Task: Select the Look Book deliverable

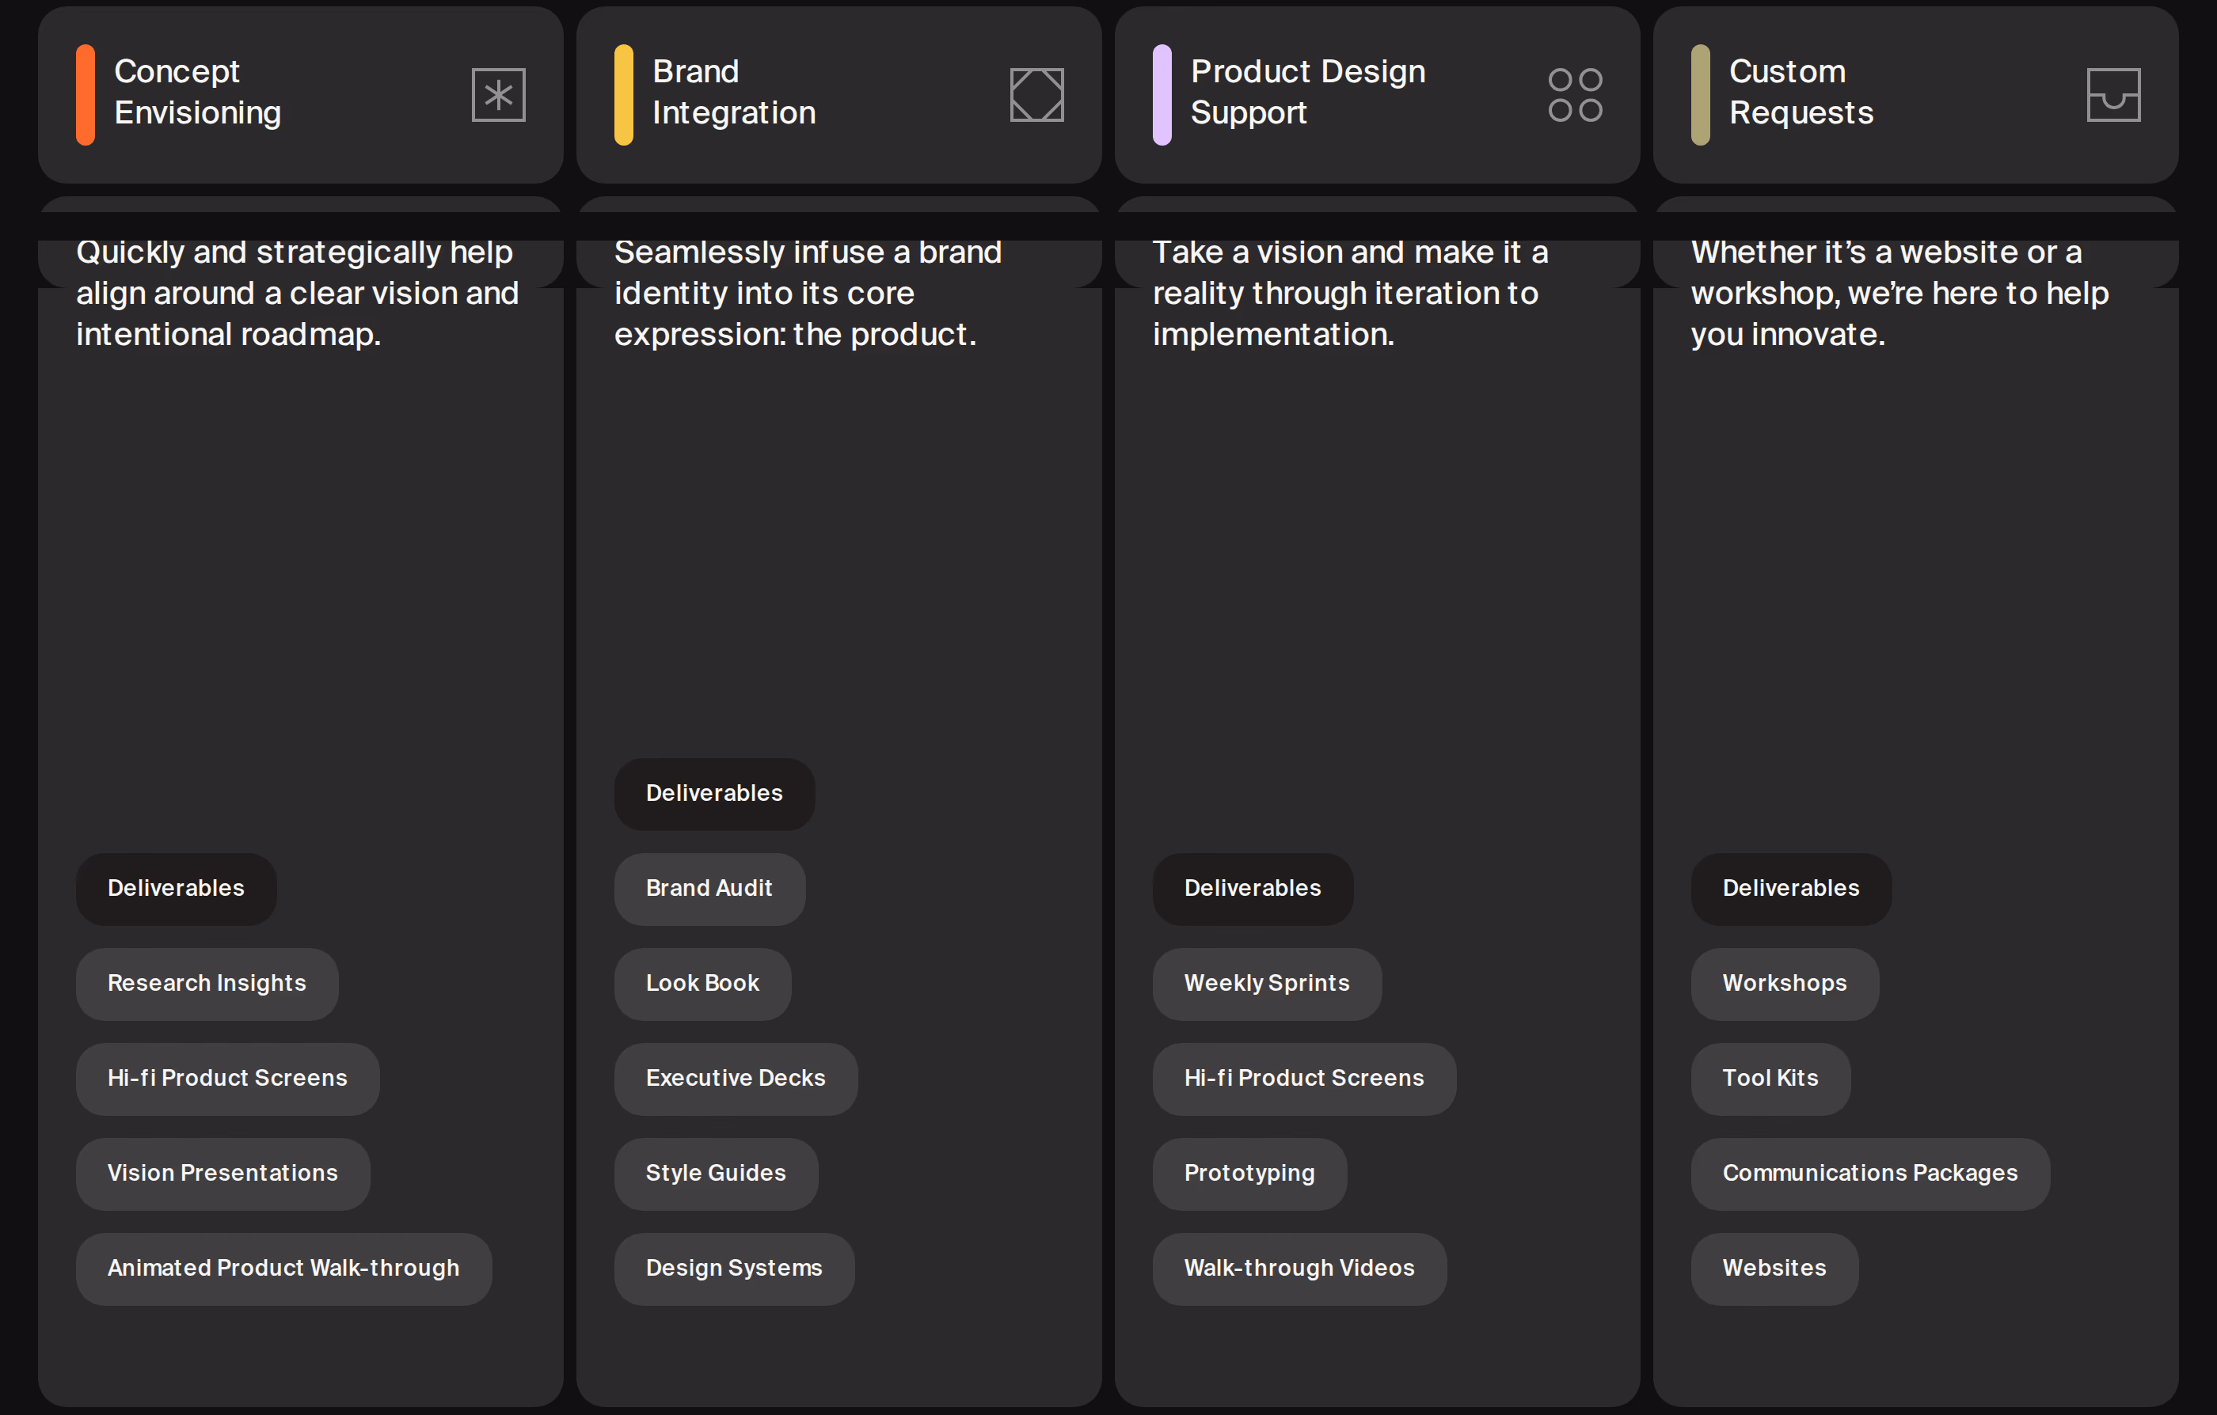Action: 702,984
